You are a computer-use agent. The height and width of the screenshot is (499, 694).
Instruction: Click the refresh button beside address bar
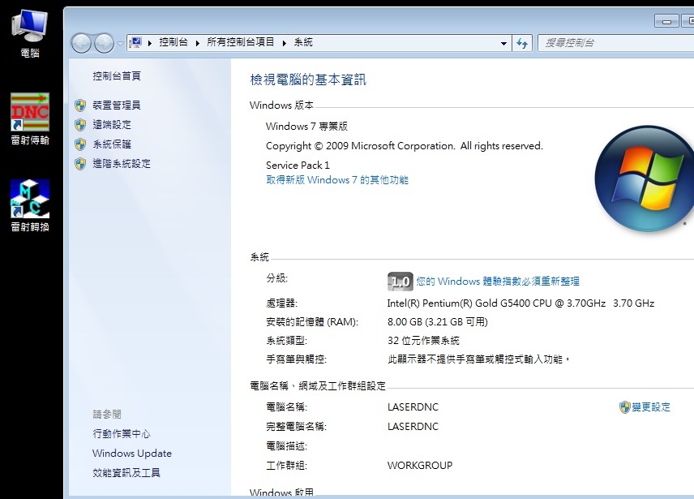(x=522, y=43)
